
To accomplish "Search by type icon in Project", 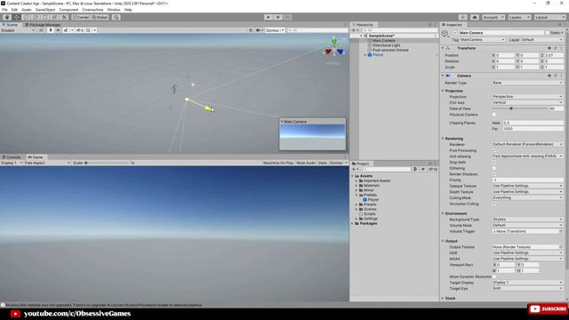I will pyautogui.click(x=415, y=169).
